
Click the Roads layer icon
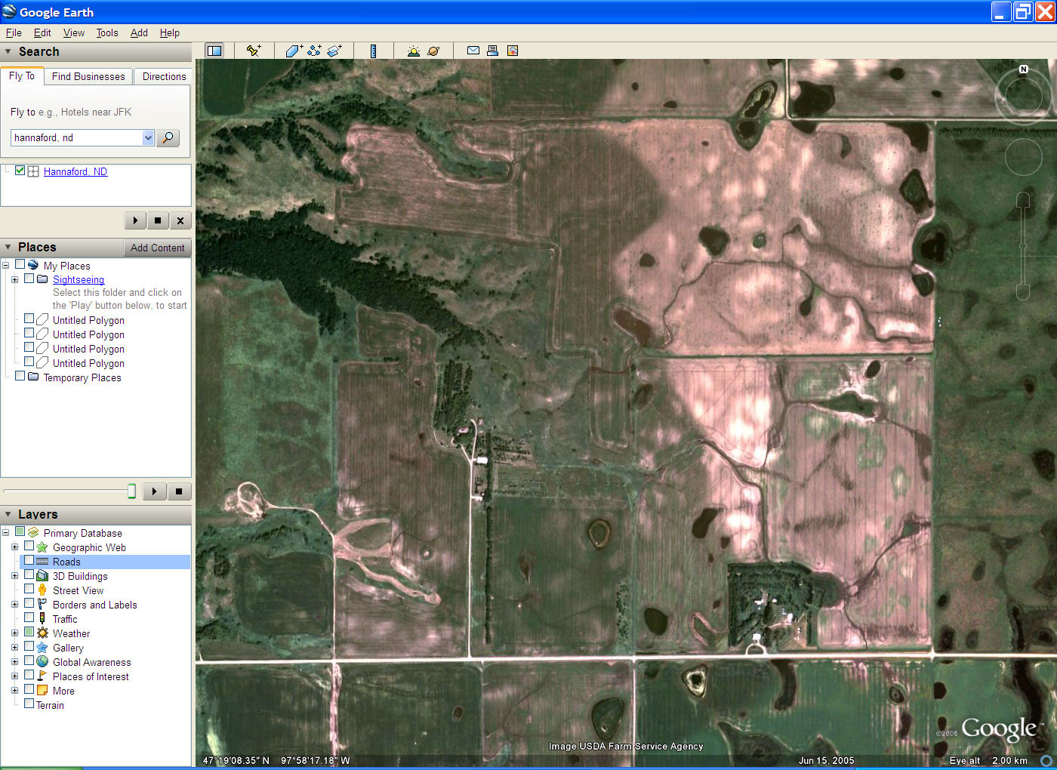pos(42,562)
